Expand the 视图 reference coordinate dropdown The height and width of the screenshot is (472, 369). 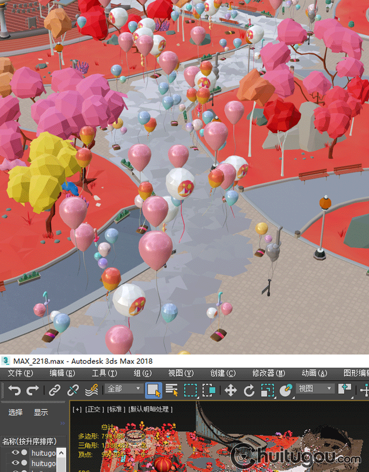click(x=315, y=389)
